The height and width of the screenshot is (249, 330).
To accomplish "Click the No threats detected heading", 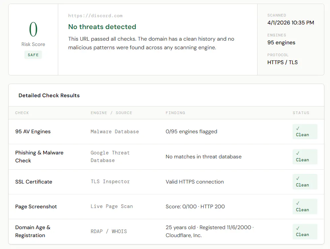I will 102,27.
